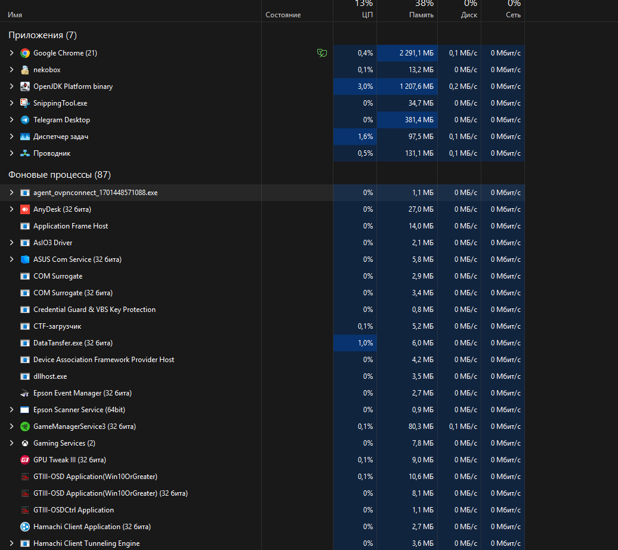Click the agent_ovpnconnect process icon
Screen dimensions: 618x550
[x=25, y=193]
